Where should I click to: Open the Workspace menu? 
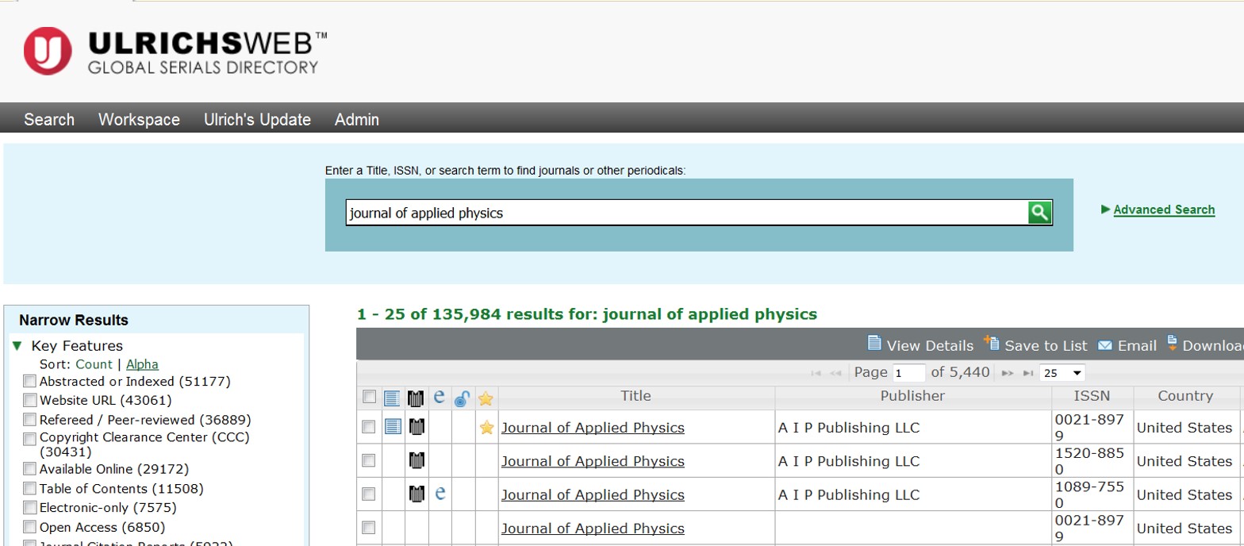click(139, 120)
